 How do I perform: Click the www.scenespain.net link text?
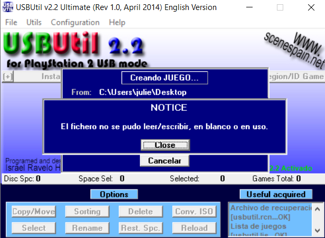pyautogui.click(x=295, y=50)
